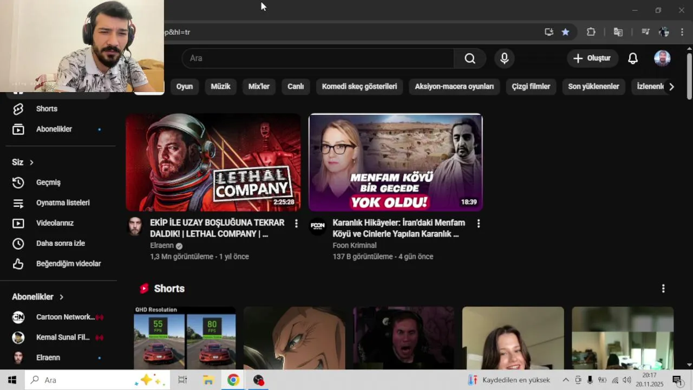693x390 pixels.
Task: Select Aksiyon-macera oyunları chip
Action: [454, 87]
